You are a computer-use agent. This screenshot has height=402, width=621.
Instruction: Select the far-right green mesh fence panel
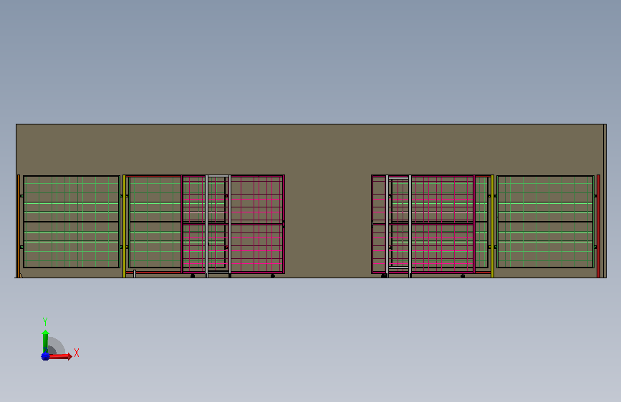[545, 222]
